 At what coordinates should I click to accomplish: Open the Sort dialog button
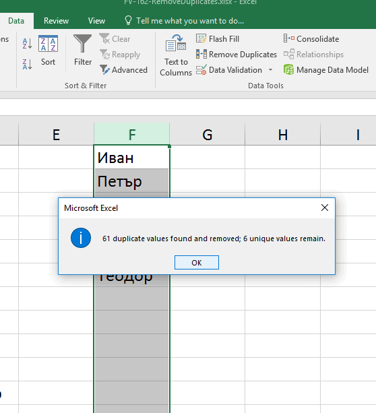tap(48, 51)
